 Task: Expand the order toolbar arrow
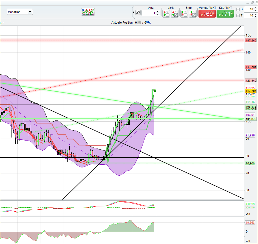(133, 12)
